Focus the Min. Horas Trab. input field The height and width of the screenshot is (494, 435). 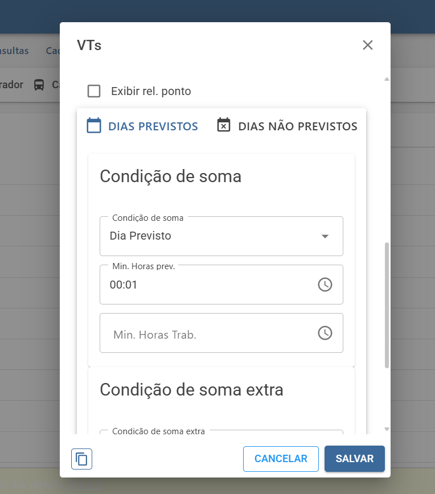tap(221, 333)
